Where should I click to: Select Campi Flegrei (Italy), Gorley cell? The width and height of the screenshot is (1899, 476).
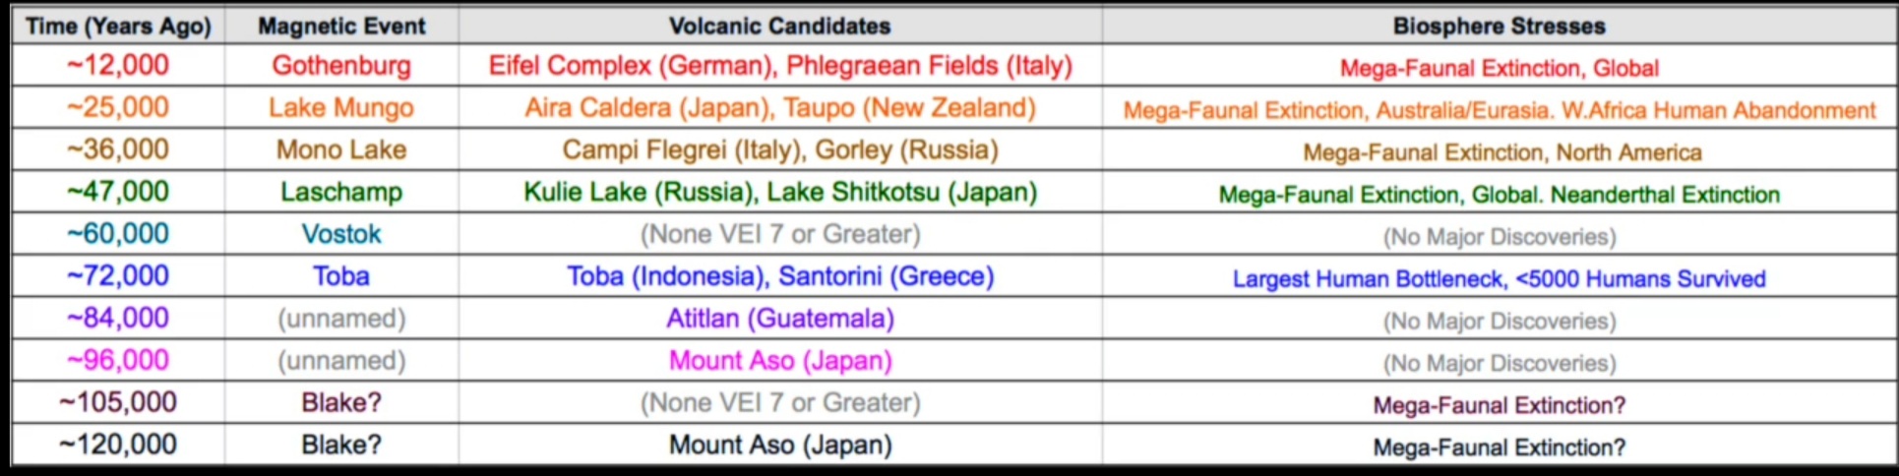tap(780, 149)
